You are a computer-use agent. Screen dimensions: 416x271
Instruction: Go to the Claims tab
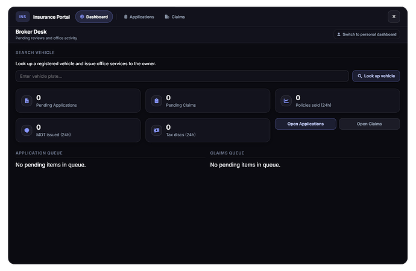click(175, 17)
